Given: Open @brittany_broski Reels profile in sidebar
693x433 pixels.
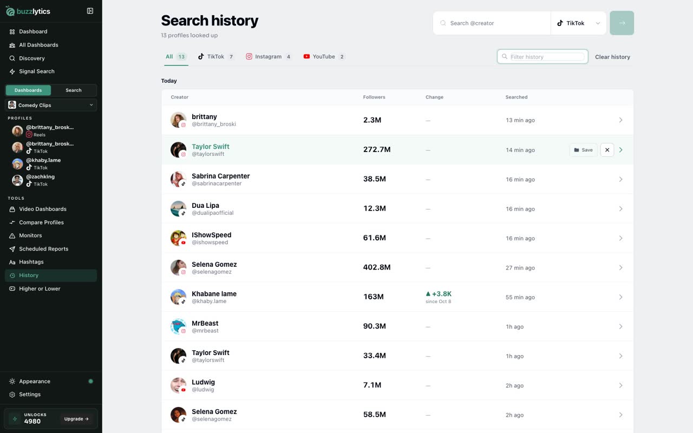Looking at the screenshot, I should tap(51, 131).
